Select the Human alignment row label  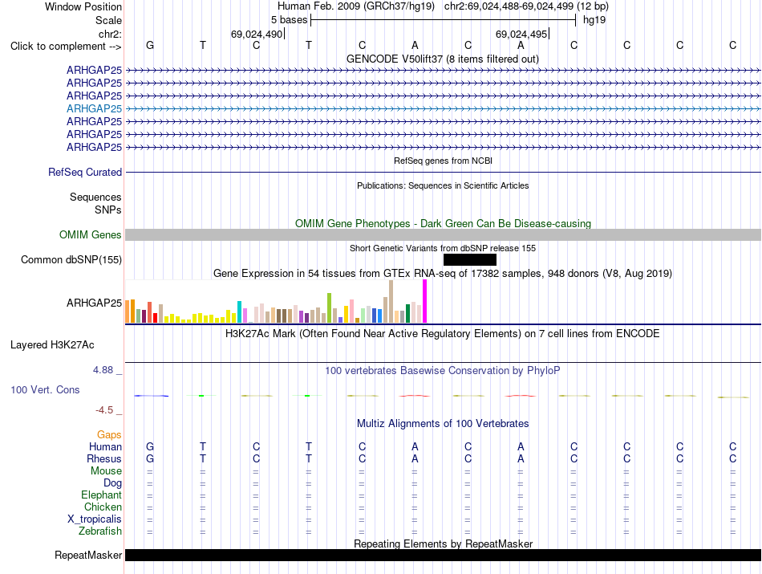(x=105, y=446)
